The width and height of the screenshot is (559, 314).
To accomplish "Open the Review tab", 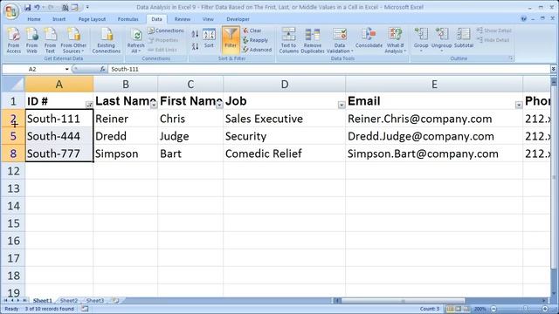I will click(x=183, y=19).
